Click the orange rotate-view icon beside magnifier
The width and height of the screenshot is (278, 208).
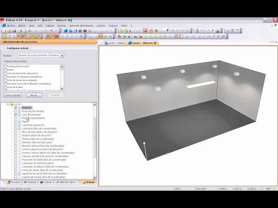(100, 36)
